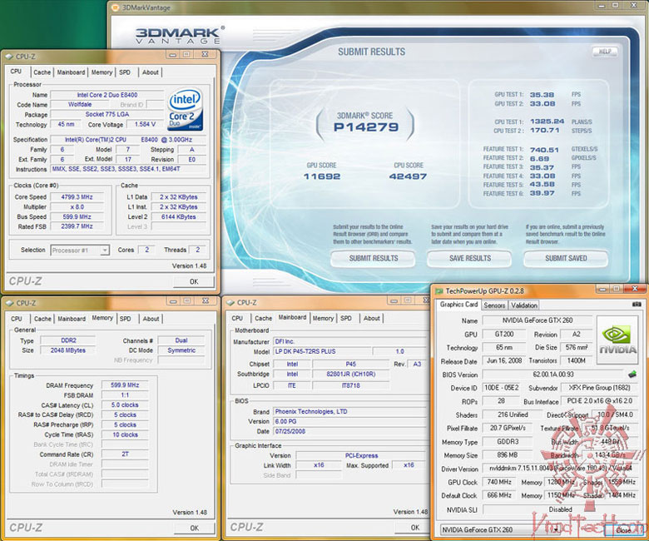The width and height of the screenshot is (649, 541).
Task: Click the Rated FSB value 2399.7 MHz
Action: pos(77,226)
